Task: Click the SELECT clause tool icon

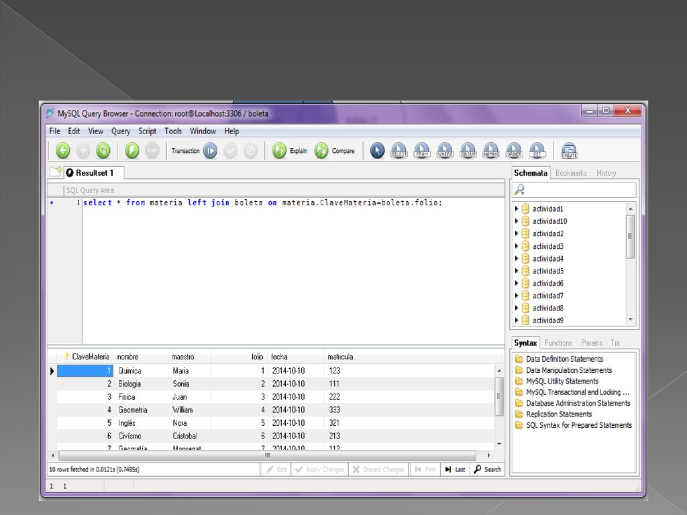Action: [x=399, y=151]
